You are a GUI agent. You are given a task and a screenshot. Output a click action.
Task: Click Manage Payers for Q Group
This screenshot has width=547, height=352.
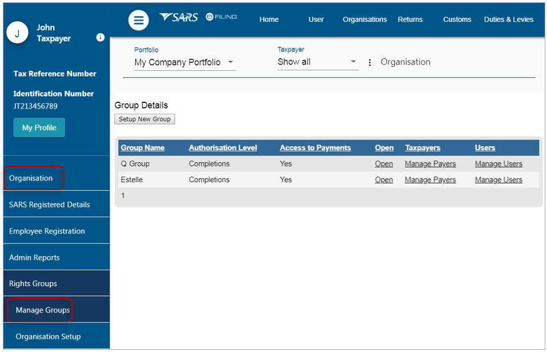coord(430,164)
